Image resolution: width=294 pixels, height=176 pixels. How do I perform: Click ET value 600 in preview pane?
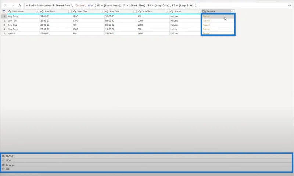(x=7, y=169)
